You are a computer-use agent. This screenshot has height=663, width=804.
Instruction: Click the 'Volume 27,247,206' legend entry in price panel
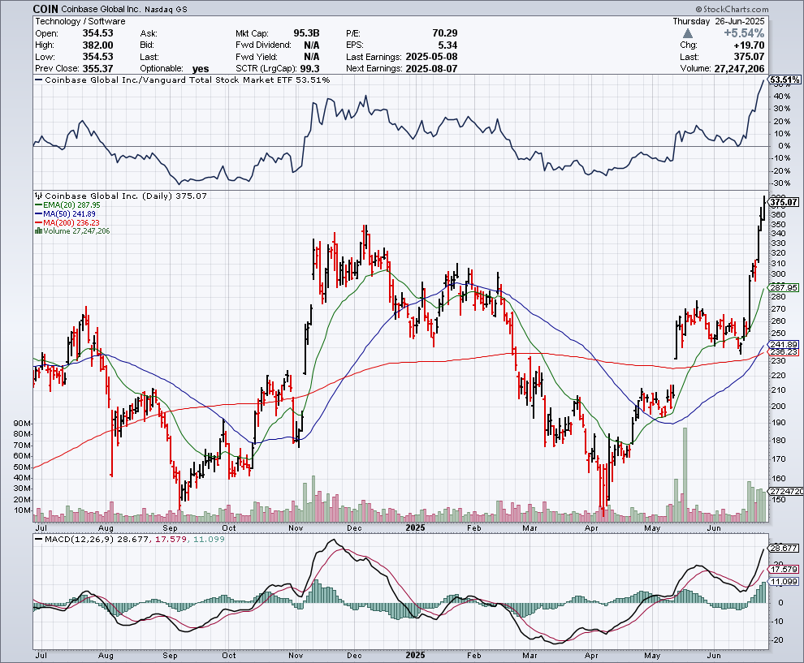(72, 231)
